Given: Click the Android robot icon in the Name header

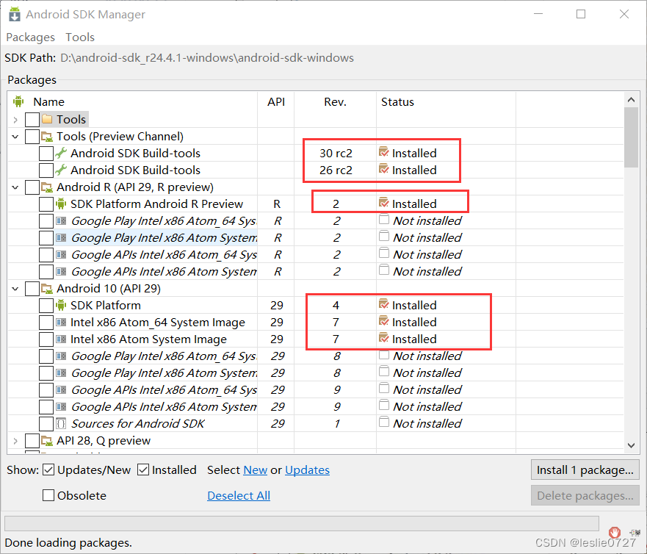Looking at the screenshot, I should 18,101.
